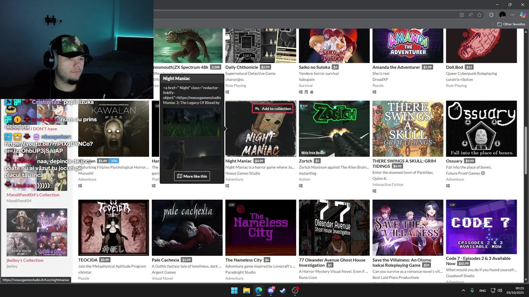The height and width of the screenshot is (297, 529).
Task: Open the Code 7 game cover image
Action: [481, 228]
